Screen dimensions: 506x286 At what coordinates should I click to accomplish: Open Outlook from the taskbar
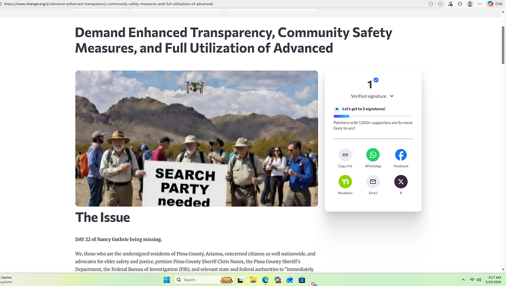coord(290,280)
